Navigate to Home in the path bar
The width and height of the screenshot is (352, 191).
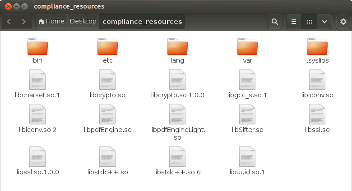51,22
